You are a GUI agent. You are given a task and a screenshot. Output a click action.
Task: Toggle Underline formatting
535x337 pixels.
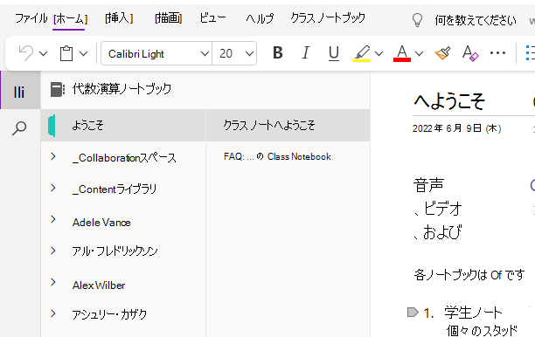click(334, 53)
